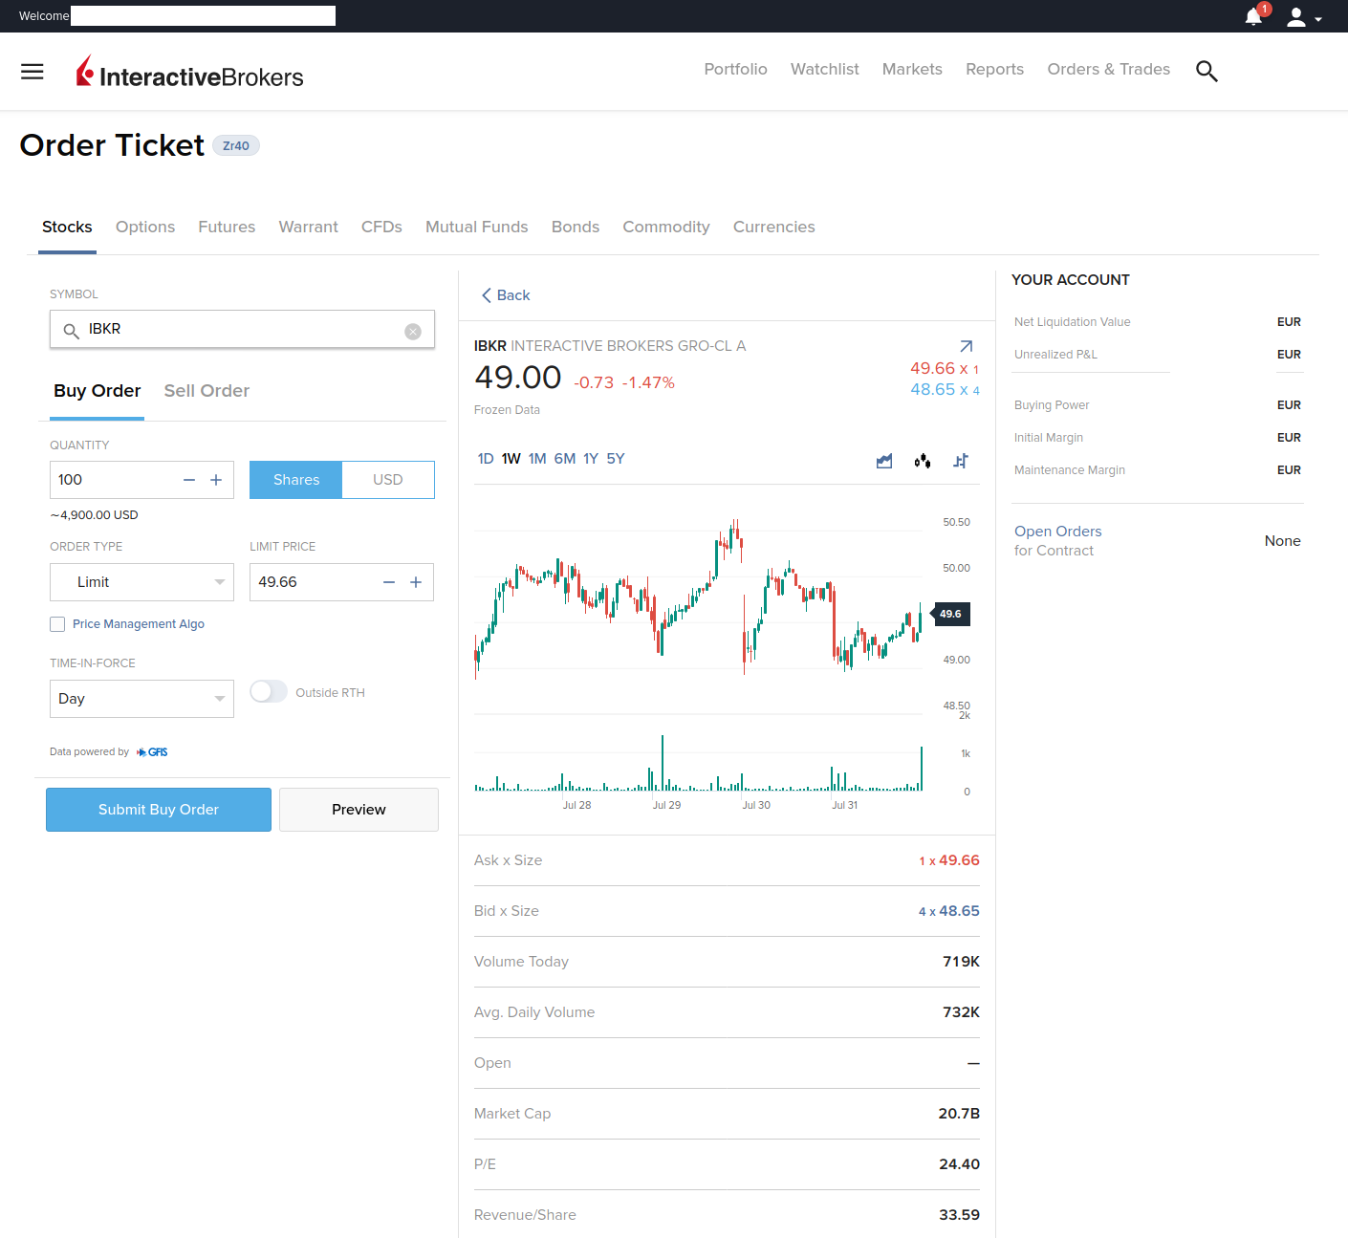Switch to the Futures tab
Viewport: 1348px width, 1238px height.
227,228
